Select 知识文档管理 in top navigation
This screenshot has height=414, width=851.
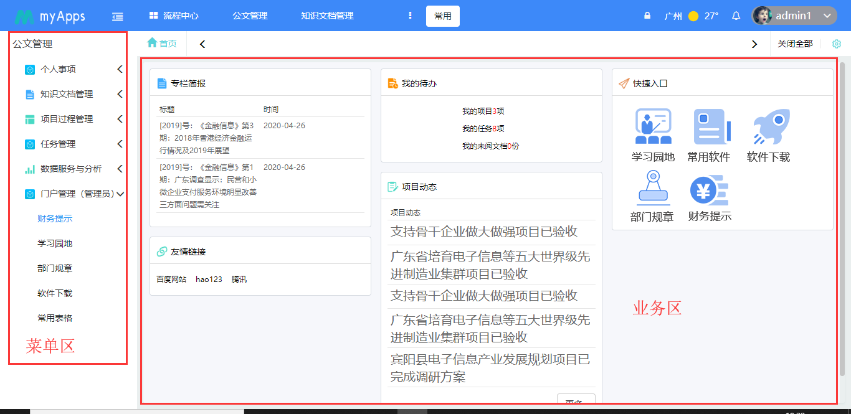(327, 16)
